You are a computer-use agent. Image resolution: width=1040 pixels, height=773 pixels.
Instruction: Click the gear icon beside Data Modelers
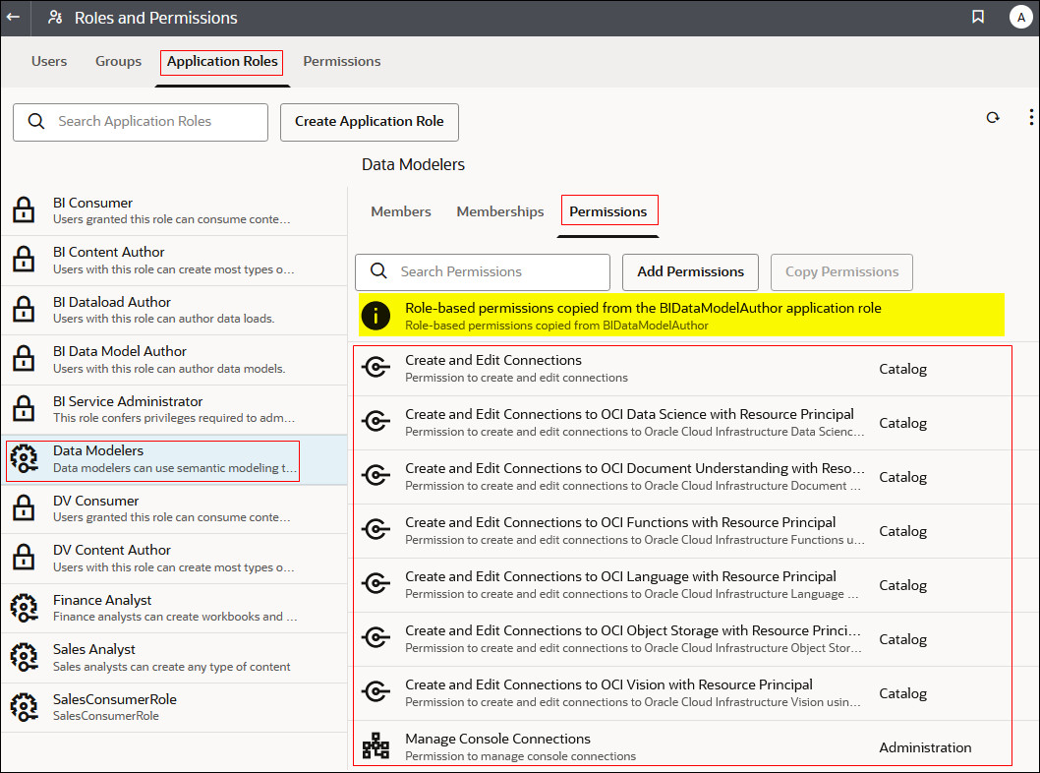coord(24,457)
